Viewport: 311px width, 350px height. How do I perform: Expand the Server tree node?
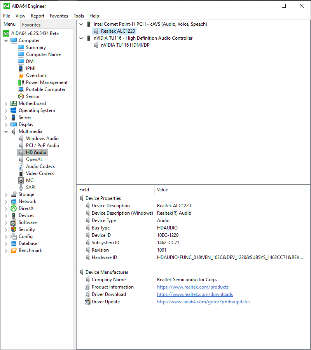(x=6, y=117)
